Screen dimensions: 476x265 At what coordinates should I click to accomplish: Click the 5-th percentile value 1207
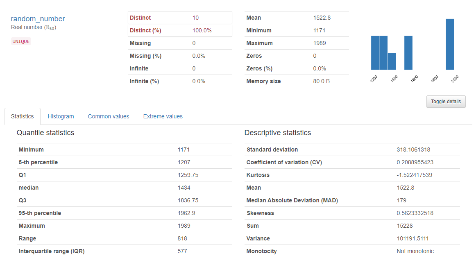tap(184, 163)
